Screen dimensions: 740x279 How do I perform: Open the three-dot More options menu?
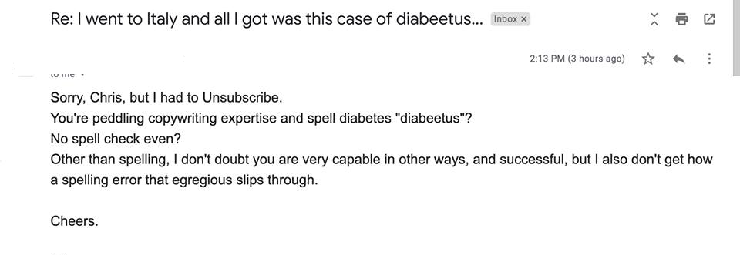709,59
